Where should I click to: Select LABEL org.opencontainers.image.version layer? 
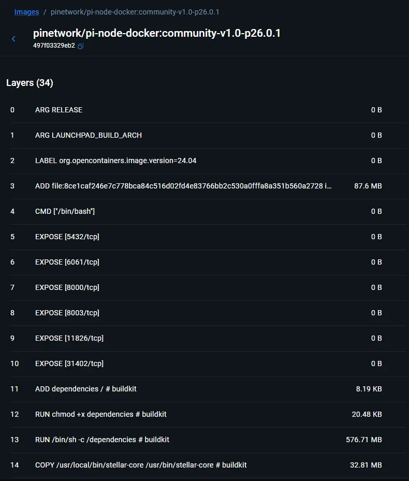(x=209, y=161)
